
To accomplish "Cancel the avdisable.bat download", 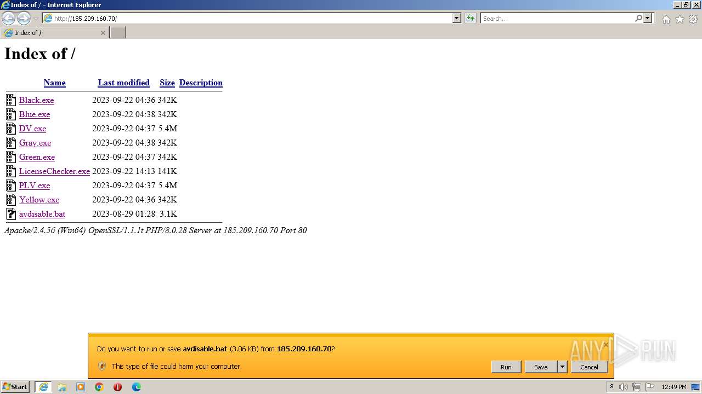I will 589,367.
